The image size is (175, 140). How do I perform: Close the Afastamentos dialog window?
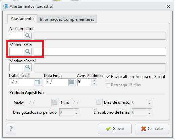click(168, 7)
